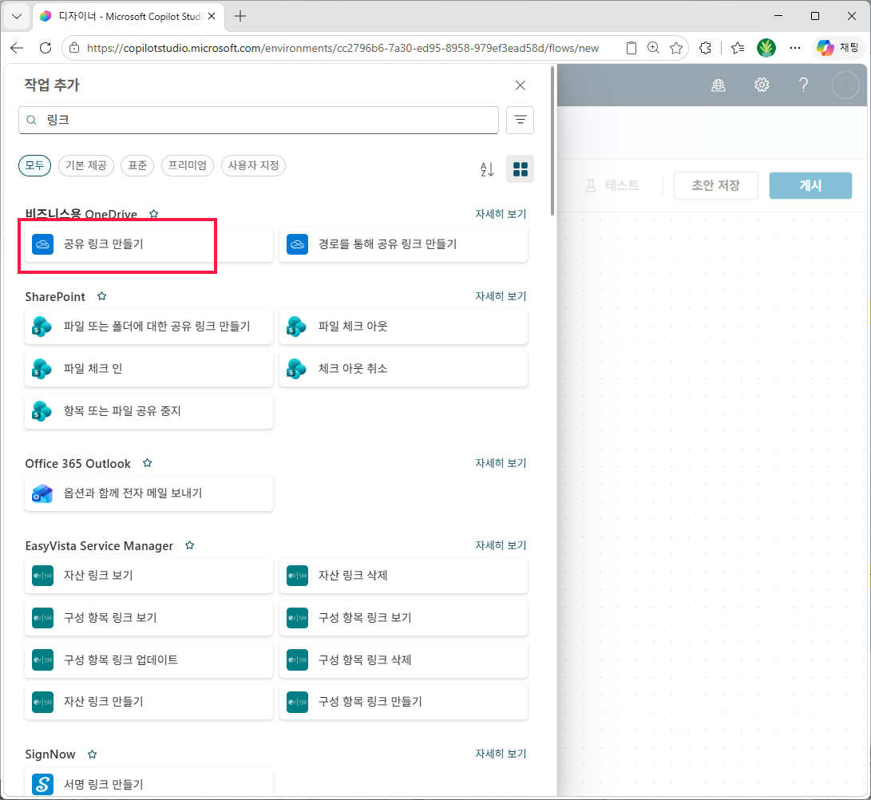
Task: Close the 디자이너 Copilot Studio tab
Action: click(212, 16)
